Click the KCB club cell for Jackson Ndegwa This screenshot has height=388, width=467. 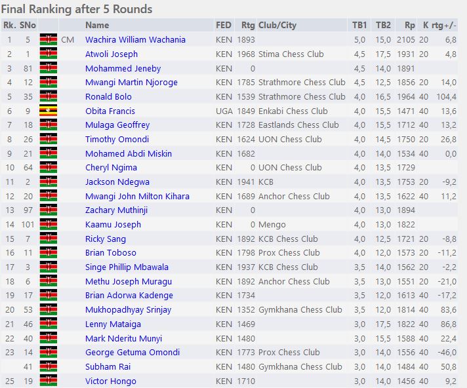click(x=266, y=182)
